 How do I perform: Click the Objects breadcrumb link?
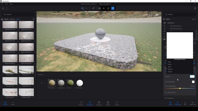point(12,19)
